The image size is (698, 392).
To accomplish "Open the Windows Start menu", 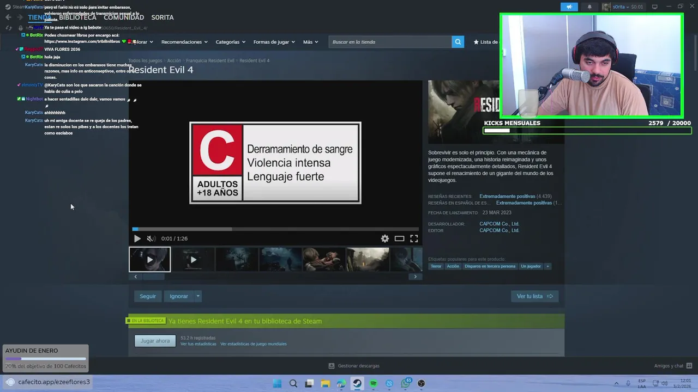I will (277, 383).
